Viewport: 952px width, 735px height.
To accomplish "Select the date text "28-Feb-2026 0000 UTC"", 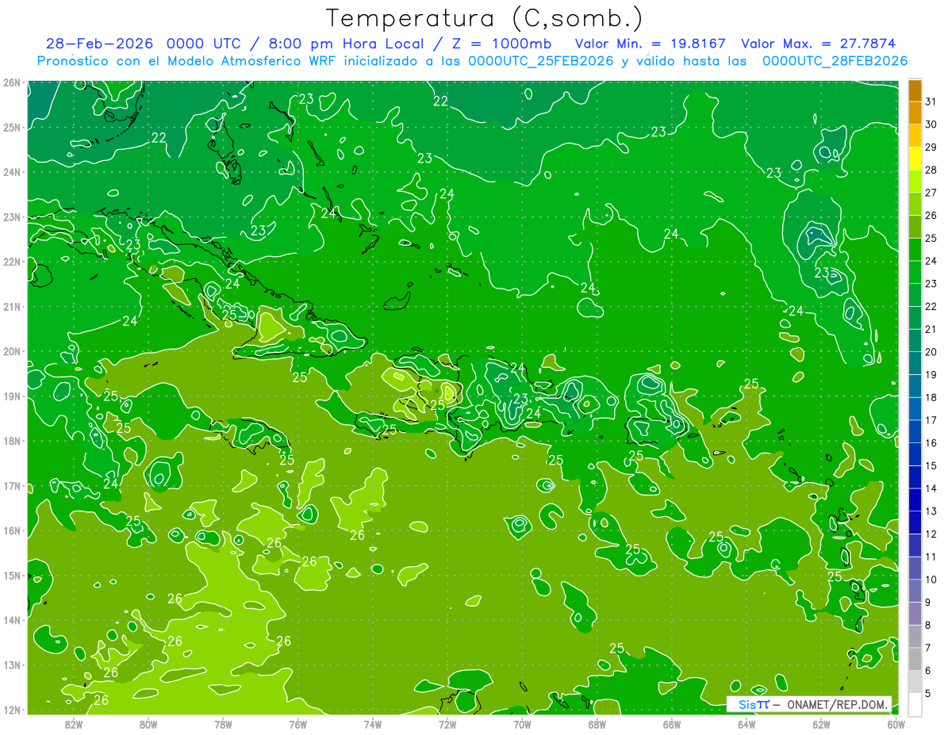I will pyautogui.click(x=142, y=44).
